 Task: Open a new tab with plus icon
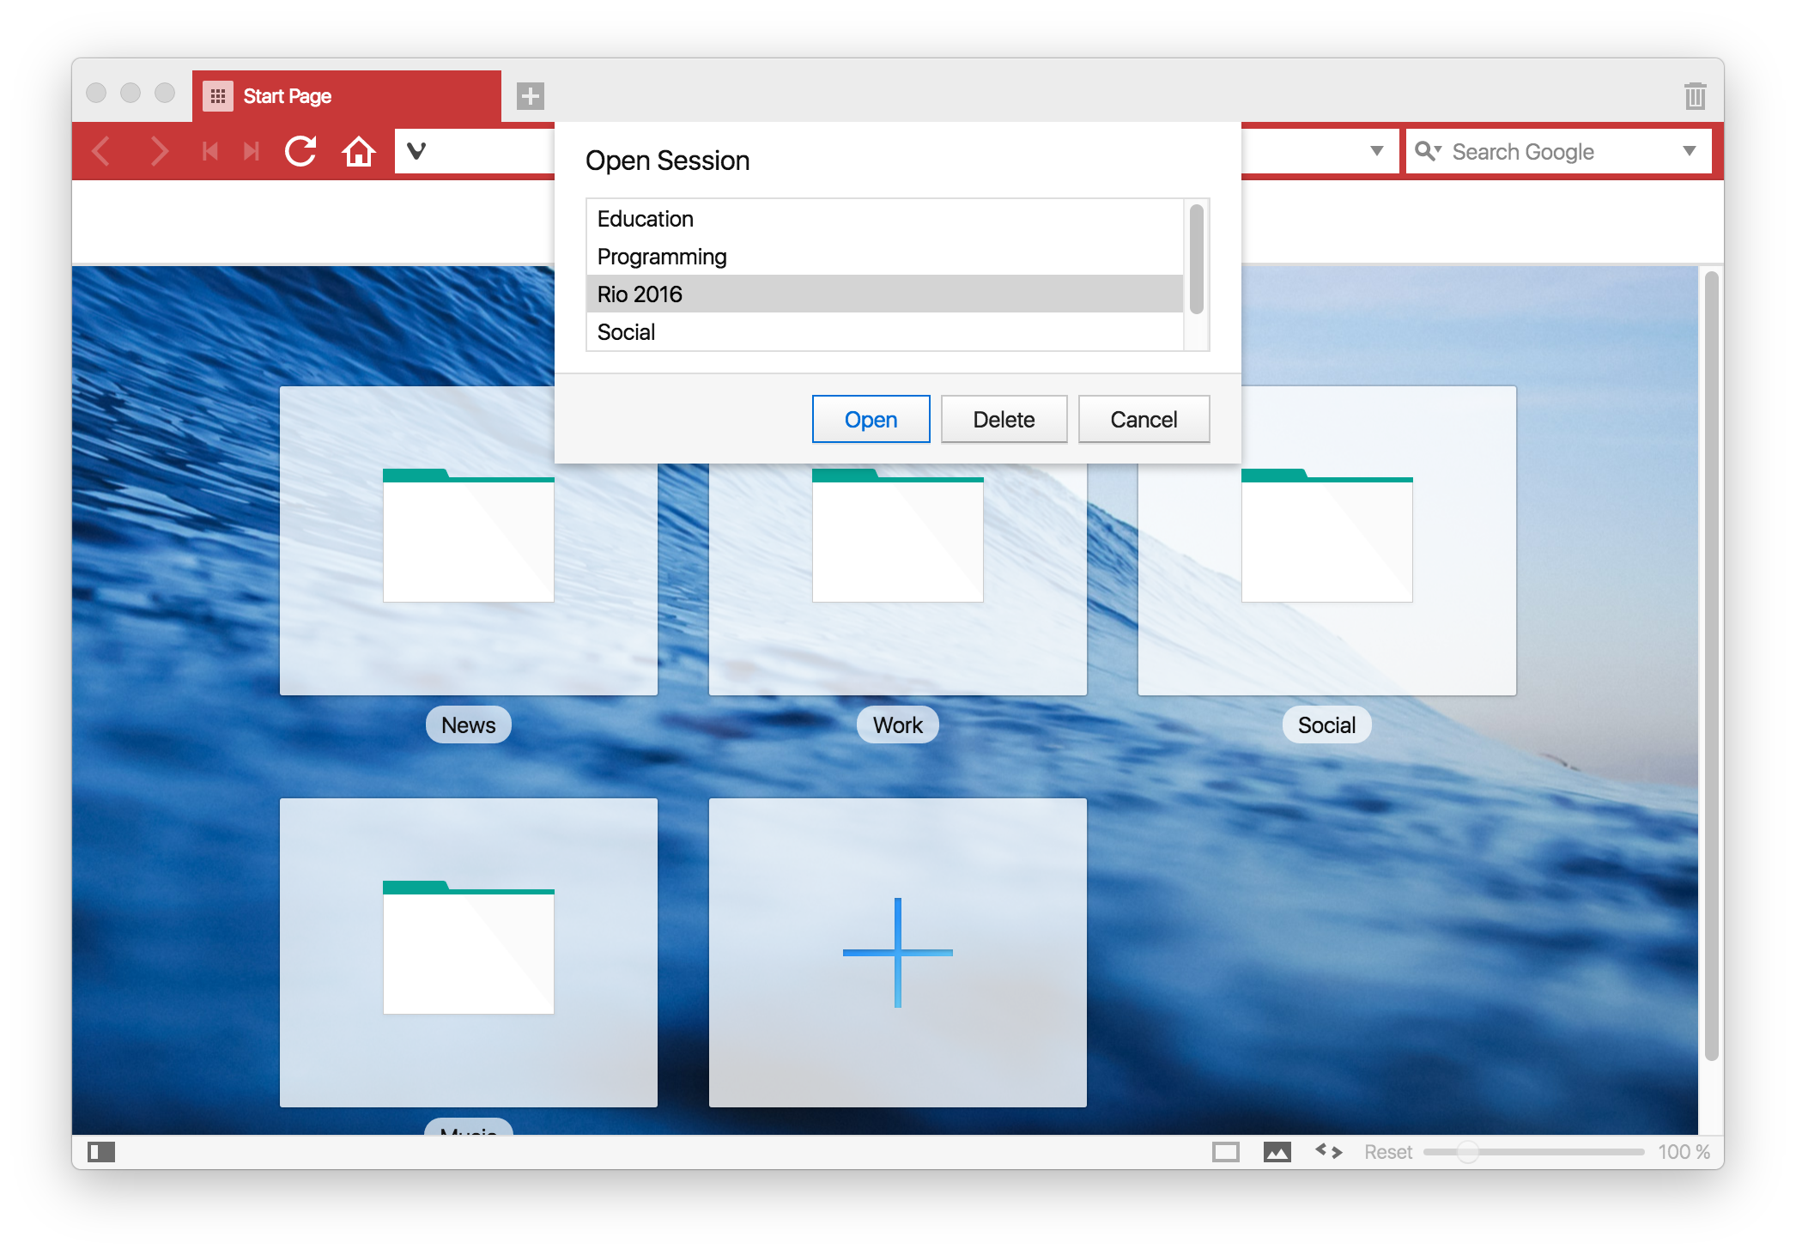click(531, 95)
